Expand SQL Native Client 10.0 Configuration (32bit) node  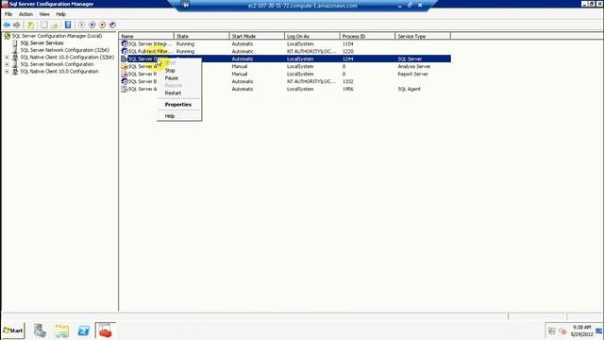(7, 57)
